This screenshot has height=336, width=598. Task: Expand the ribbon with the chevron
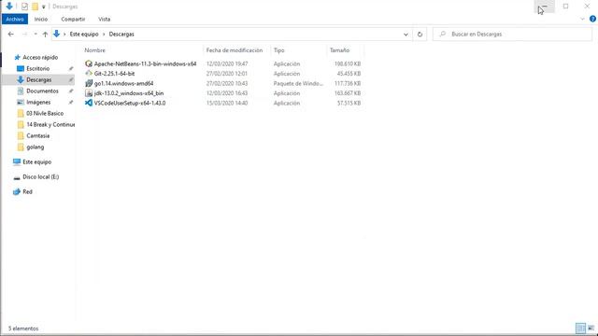pos(582,19)
